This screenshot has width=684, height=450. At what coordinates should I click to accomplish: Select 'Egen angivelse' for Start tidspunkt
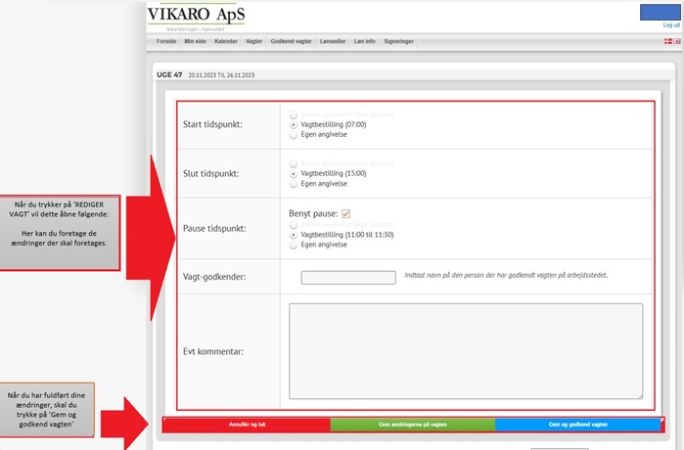pyautogui.click(x=294, y=135)
